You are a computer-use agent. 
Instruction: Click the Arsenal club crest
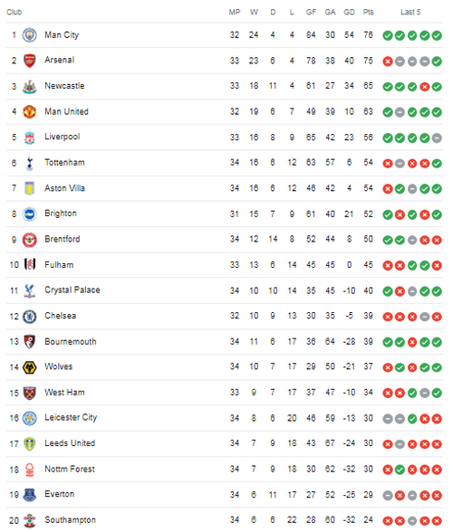[30, 61]
